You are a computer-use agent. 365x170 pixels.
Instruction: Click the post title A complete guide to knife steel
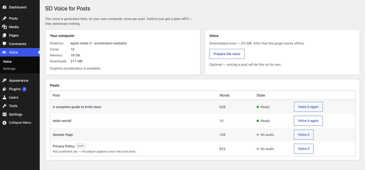pos(77,107)
